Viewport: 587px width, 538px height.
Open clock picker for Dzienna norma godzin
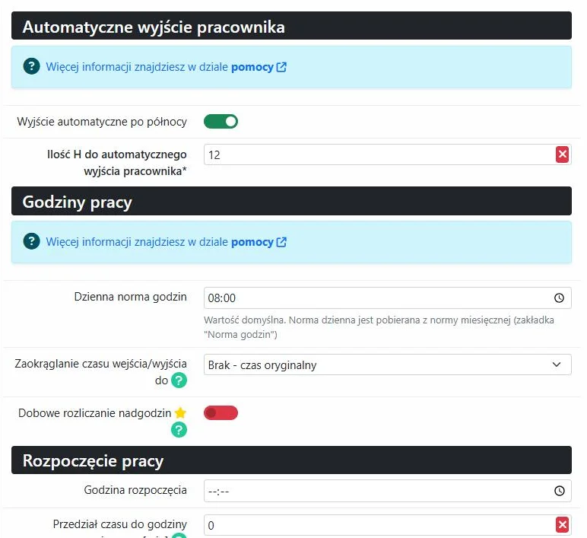coord(559,298)
